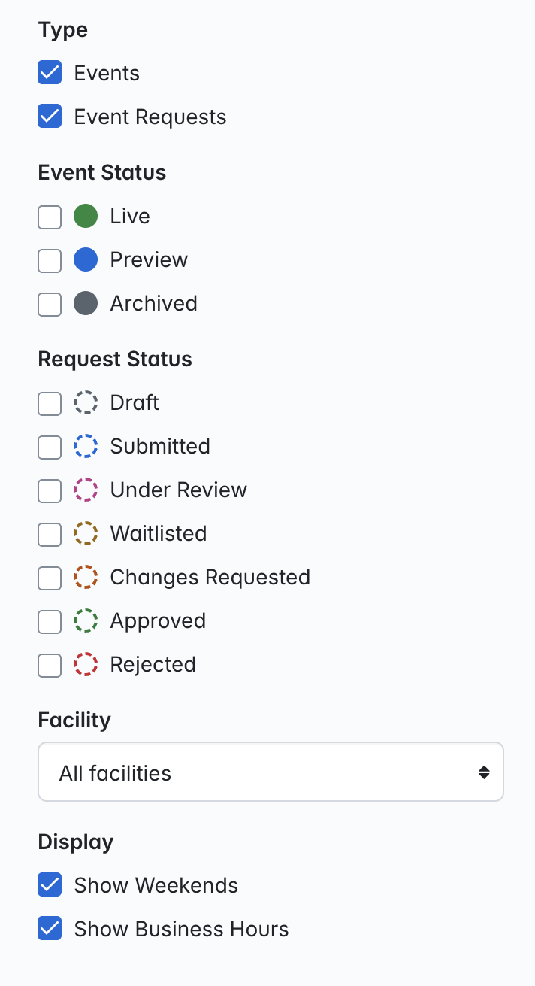
Task: Check the Under Review request checkbox
Action: 50,492
